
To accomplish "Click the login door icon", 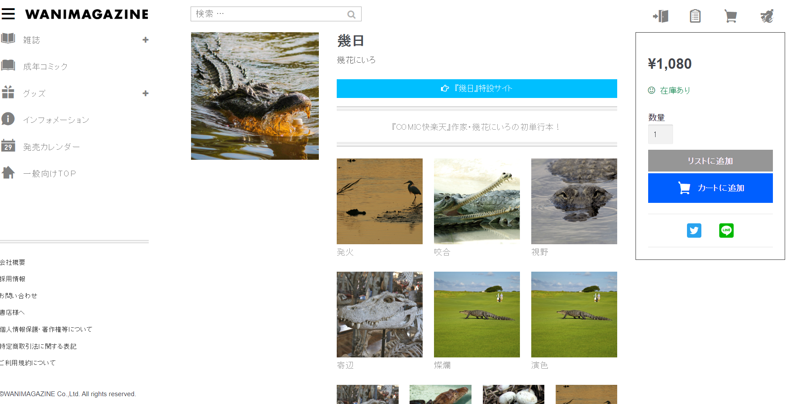I will [660, 16].
